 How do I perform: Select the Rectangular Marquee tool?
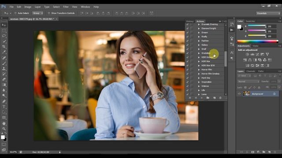tap(4, 31)
